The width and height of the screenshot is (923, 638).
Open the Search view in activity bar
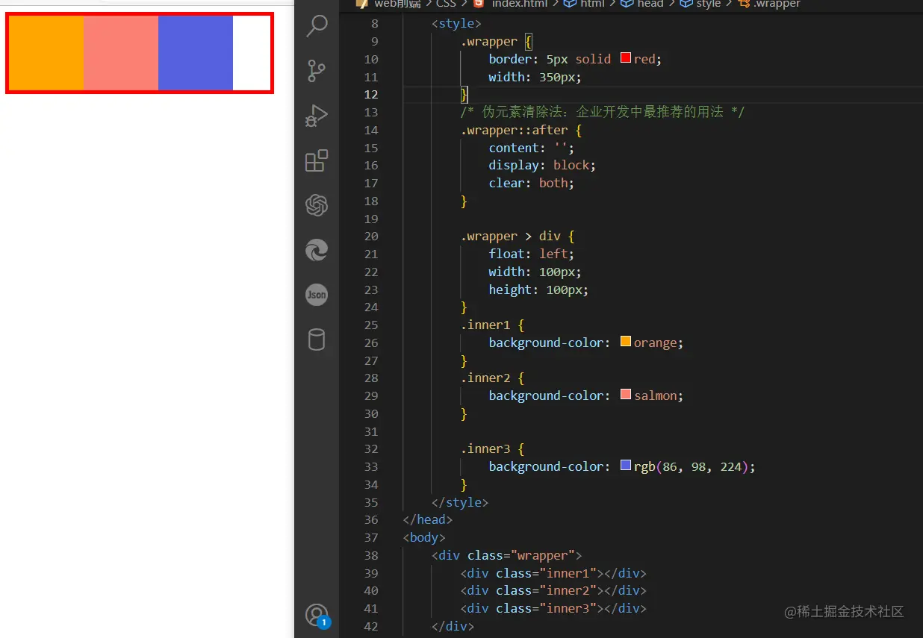pos(317,27)
